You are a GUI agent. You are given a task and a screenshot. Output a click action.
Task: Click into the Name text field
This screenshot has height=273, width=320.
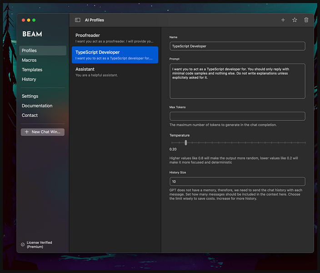237,46
